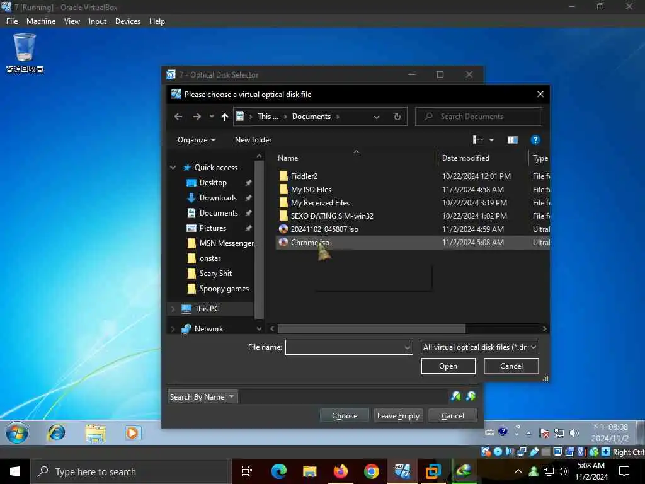
Task: Select Downloads in Quick access
Action: coord(218,198)
